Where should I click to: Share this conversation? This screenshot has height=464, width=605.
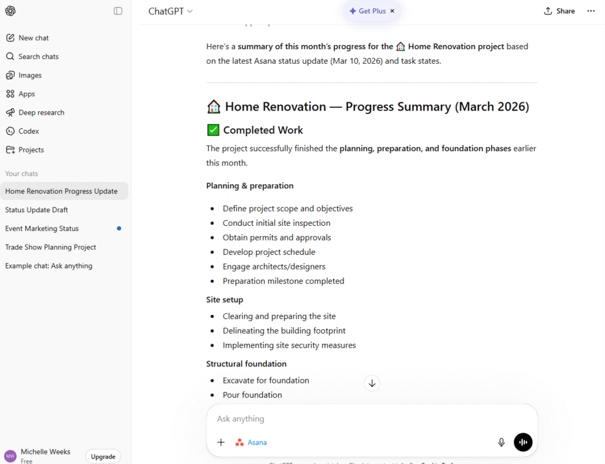pos(559,11)
